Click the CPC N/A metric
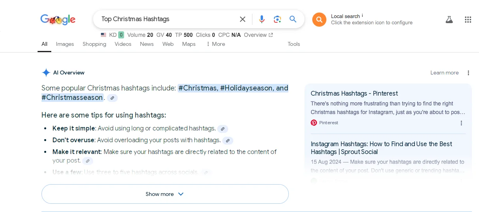The height and width of the screenshot is (212, 479). [230, 35]
